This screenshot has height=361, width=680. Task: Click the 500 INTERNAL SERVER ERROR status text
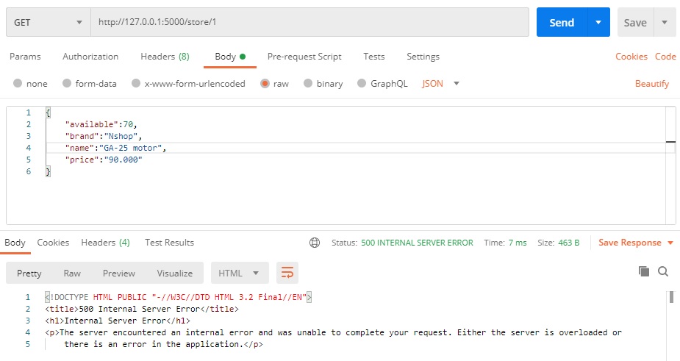tap(417, 243)
